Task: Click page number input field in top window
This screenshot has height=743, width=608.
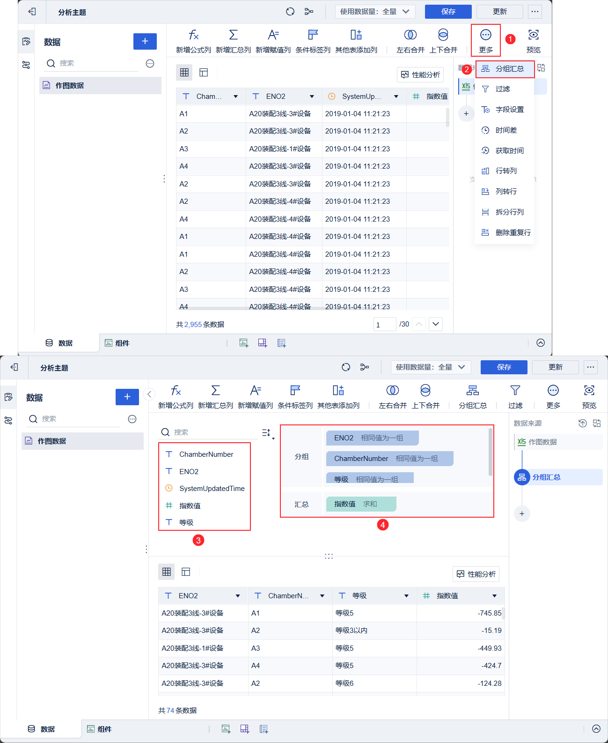Action: coord(385,324)
